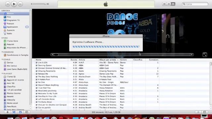The width and height of the screenshot is (212, 119).
Task: Collapse the GENIUS section
Action: [x=2, y=59]
